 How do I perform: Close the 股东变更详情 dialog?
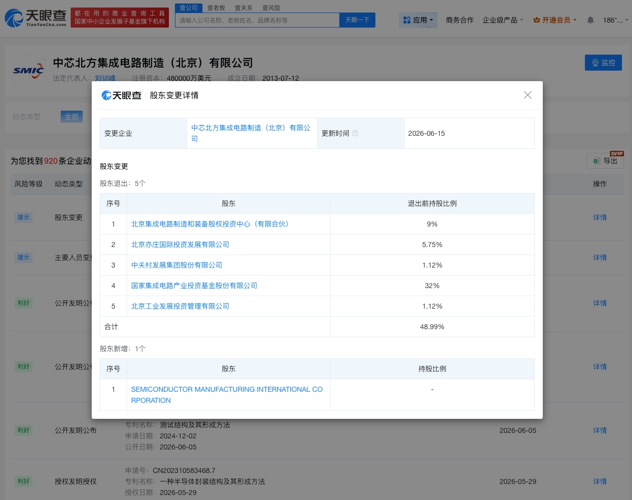click(x=527, y=95)
